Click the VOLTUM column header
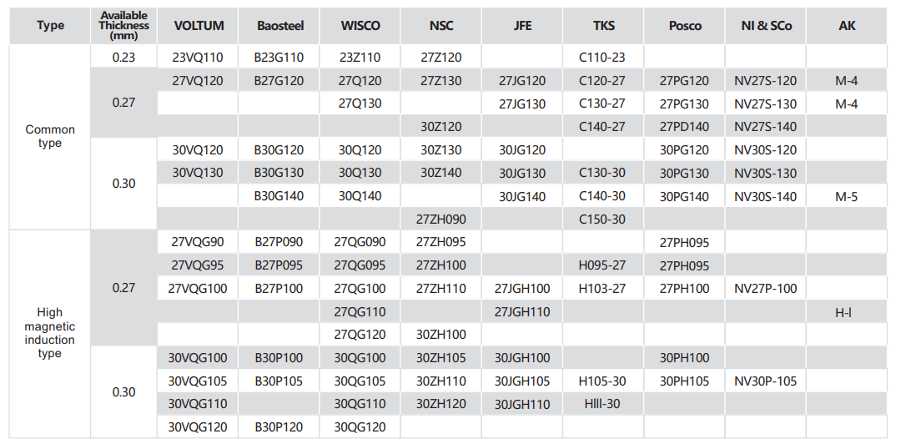901x444 pixels. click(199, 26)
